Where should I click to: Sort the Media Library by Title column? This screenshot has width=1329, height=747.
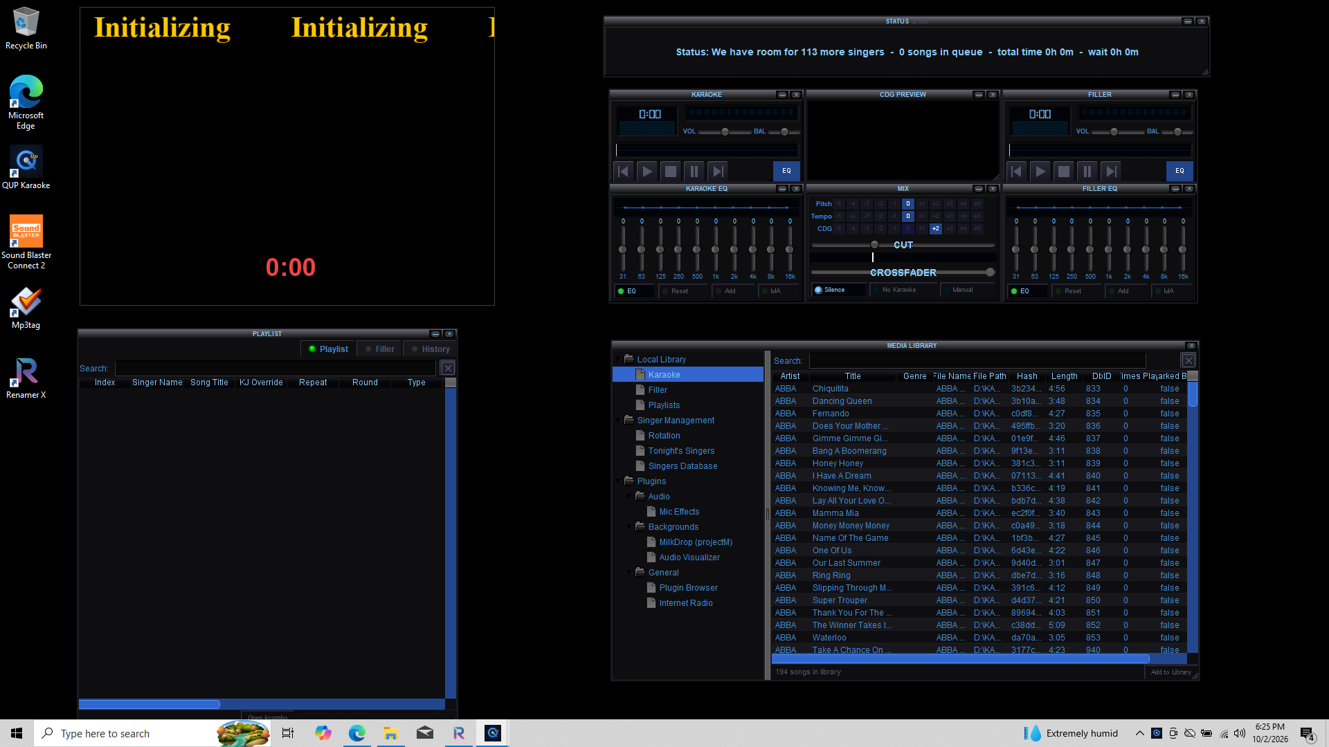click(x=853, y=376)
